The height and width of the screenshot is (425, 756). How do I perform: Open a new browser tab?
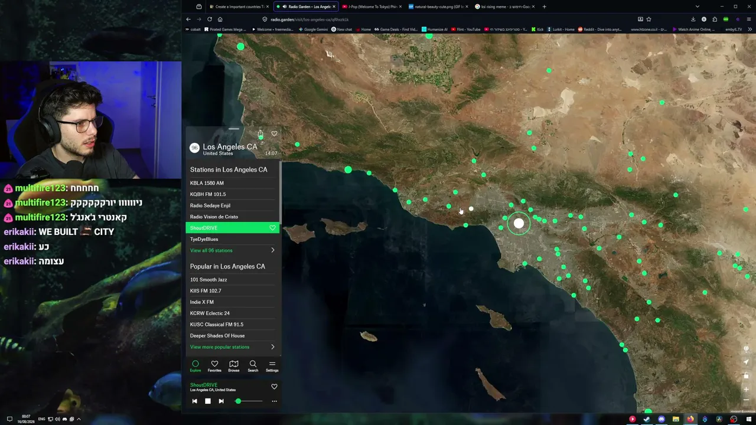[x=545, y=6]
